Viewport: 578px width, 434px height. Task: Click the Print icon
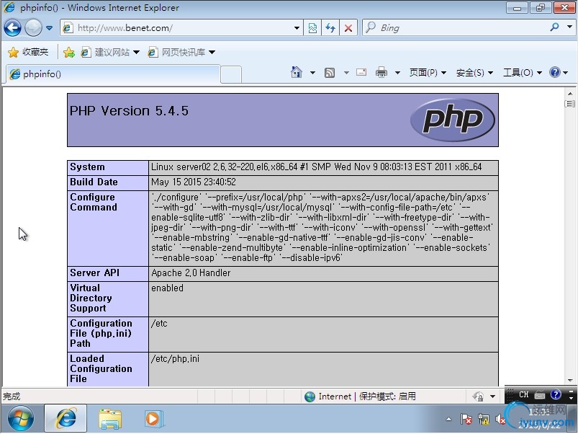381,72
